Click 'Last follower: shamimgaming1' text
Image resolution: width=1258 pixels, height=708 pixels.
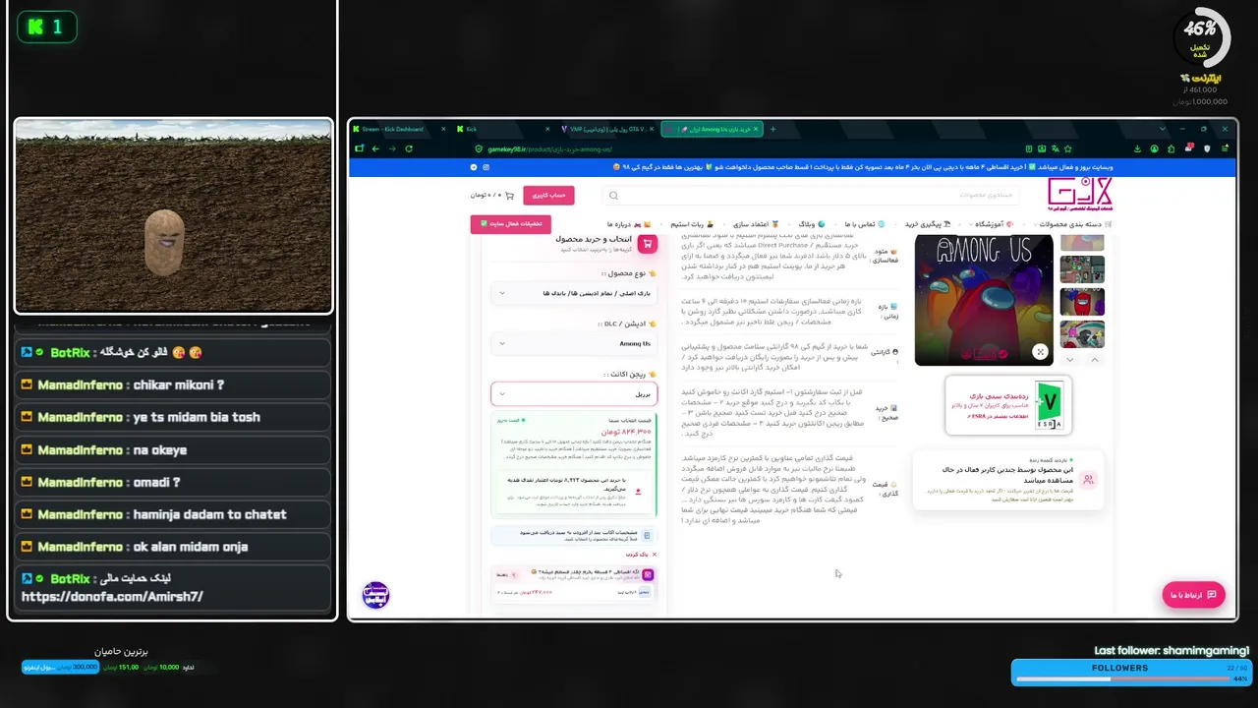pyautogui.click(x=1172, y=651)
